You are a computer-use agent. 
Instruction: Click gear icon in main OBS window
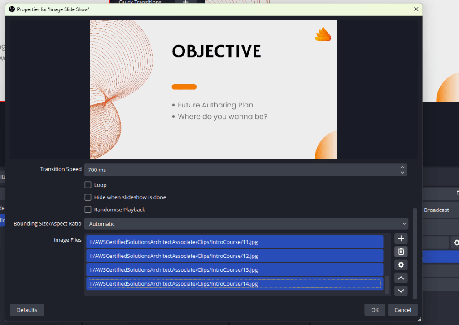click(456, 243)
